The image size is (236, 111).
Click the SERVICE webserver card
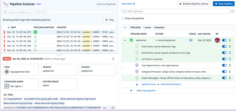click(59, 70)
